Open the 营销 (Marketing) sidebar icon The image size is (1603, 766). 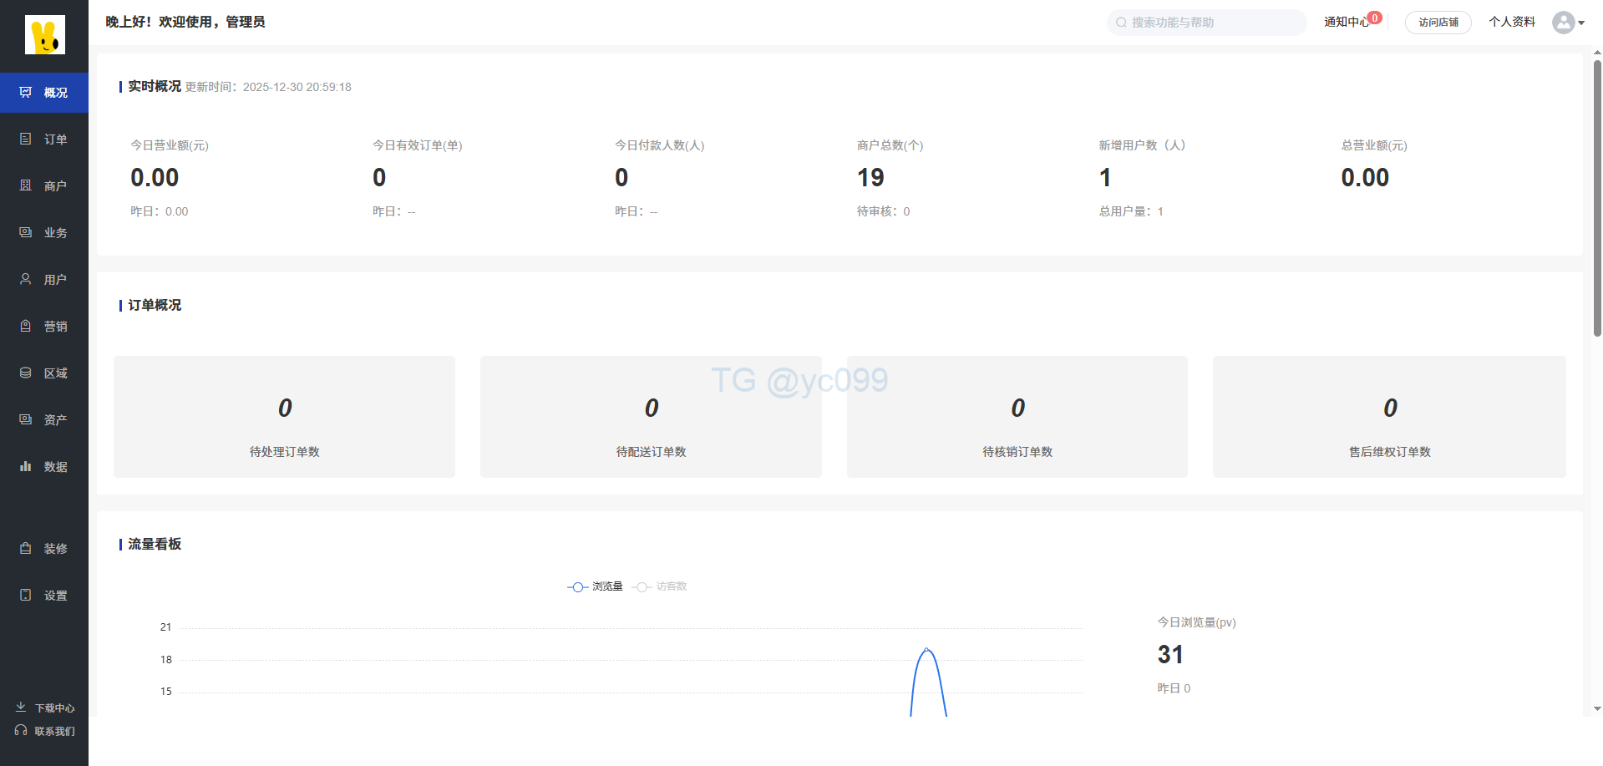point(26,326)
